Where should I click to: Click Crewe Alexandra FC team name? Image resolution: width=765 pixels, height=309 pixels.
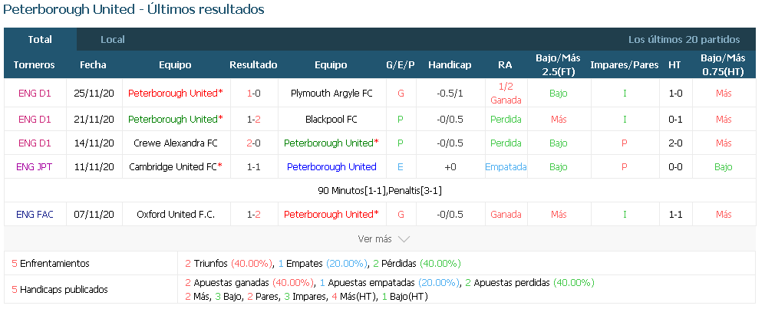coord(176,143)
